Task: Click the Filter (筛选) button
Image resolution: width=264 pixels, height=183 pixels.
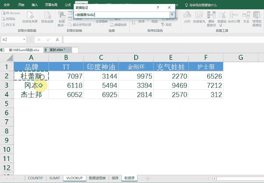Action: point(154,22)
